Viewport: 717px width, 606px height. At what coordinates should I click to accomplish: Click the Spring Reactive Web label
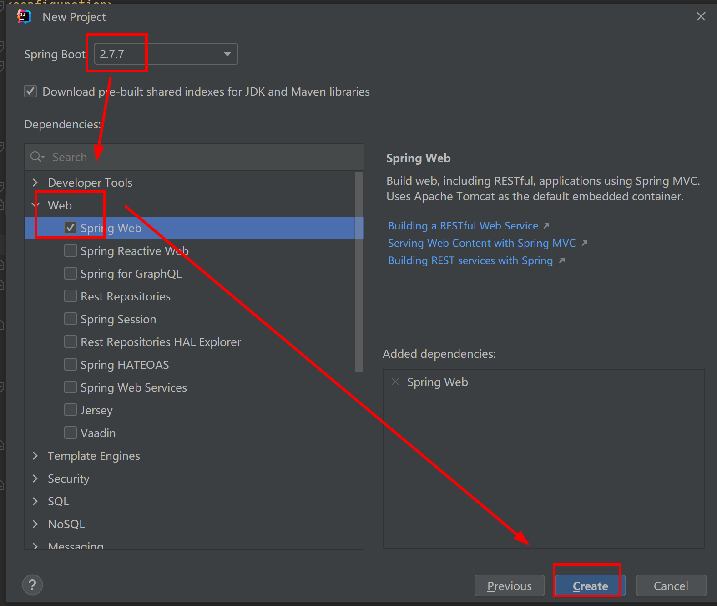coord(135,251)
